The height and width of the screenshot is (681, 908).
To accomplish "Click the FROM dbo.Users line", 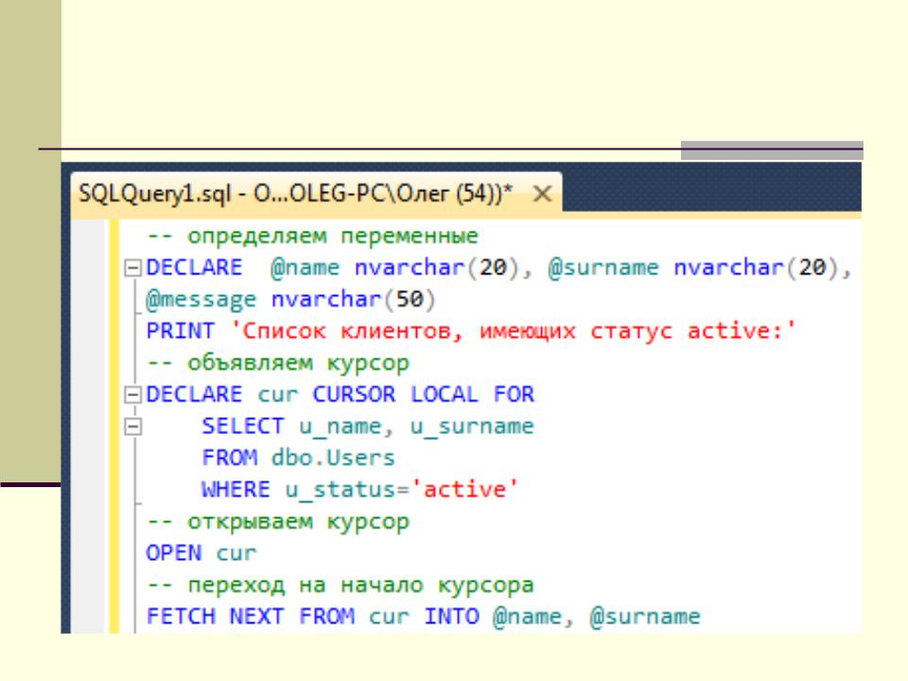I will point(298,458).
